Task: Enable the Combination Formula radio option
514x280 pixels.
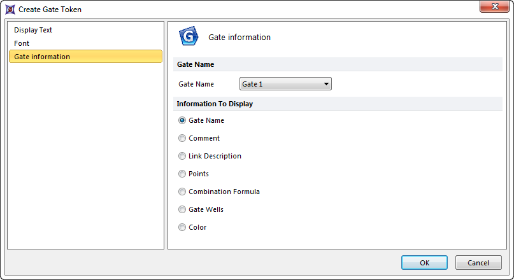Action: click(x=183, y=192)
